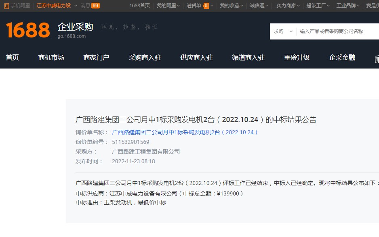Expand the 我的收藏 menu
This screenshot has width=379, height=237.
point(231,6)
